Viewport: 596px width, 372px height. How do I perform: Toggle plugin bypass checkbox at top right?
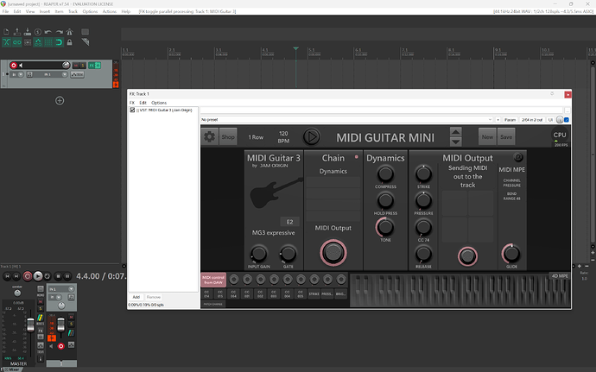pyautogui.click(x=567, y=119)
